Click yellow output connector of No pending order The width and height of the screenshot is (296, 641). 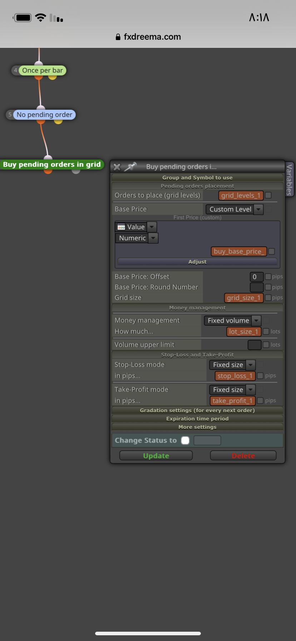click(58, 121)
